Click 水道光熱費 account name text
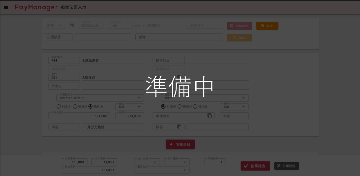The width and height of the screenshot is (360, 176). tap(90, 60)
